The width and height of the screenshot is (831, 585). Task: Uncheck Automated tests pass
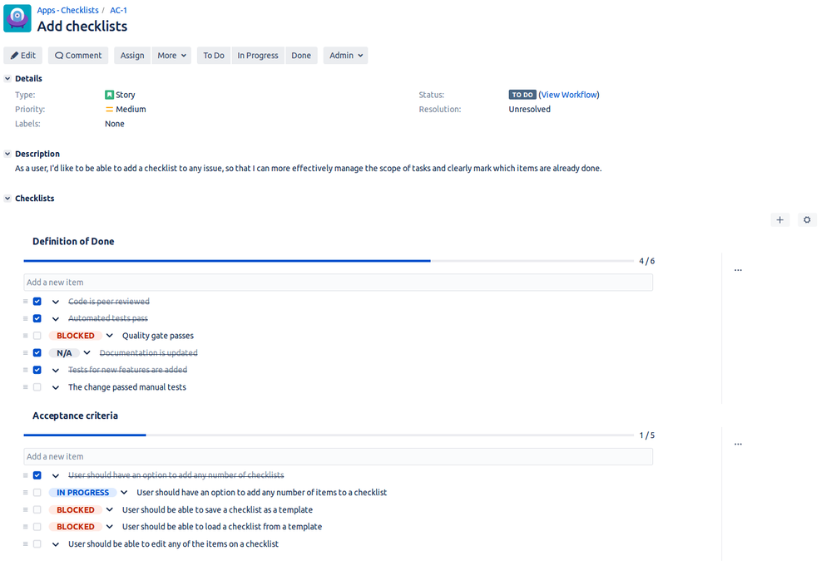[37, 319]
